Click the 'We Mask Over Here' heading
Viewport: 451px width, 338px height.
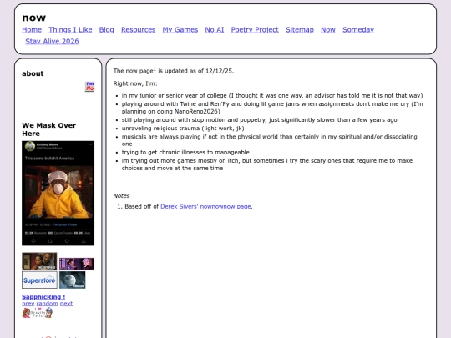coord(49,129)
